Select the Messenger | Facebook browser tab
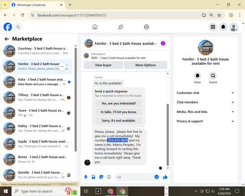Viewport: 245px width, 196px height. (37, 5)
